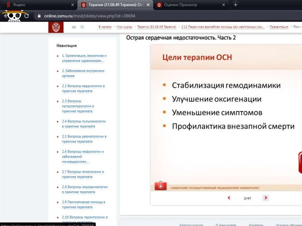Select the Терапия (31.08.49 Терапия) tab
302x226 pixels.
tap(115, 5)
